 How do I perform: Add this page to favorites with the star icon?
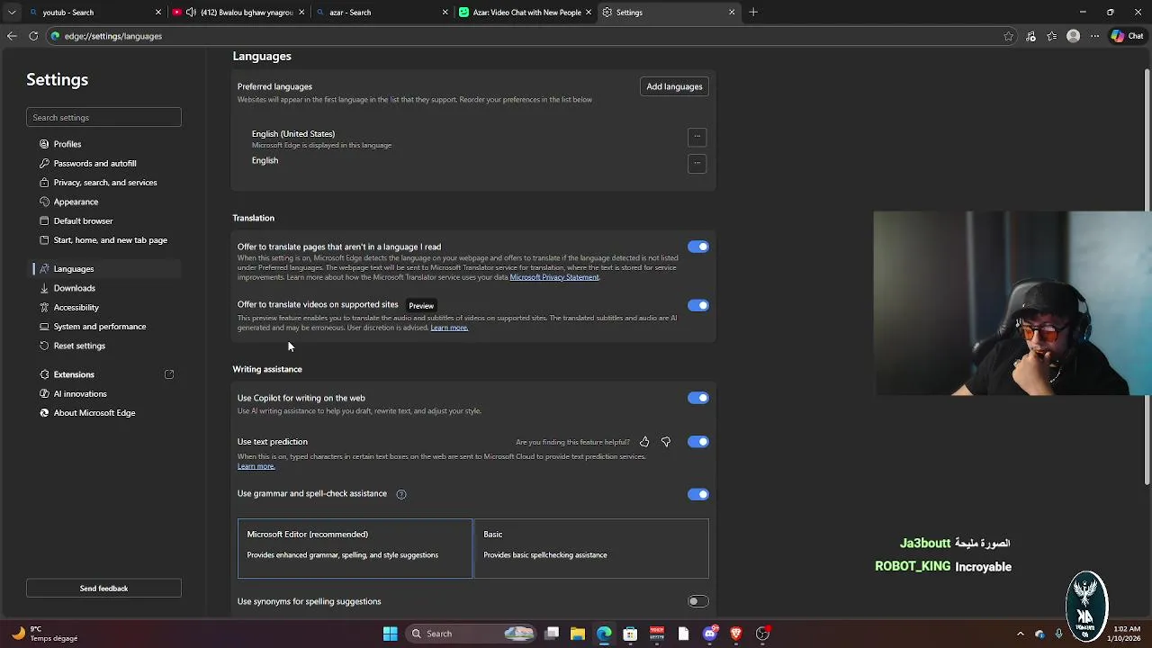click(1009, 36)
